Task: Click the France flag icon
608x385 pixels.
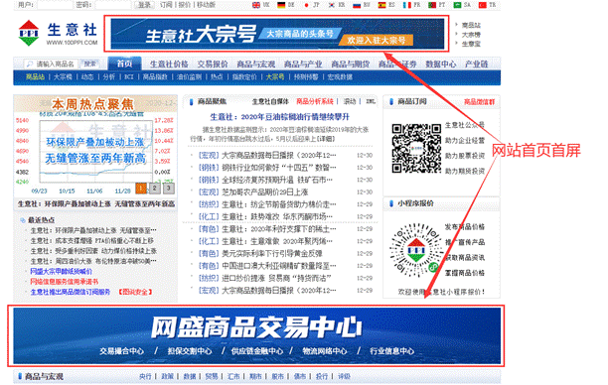Action: (x=406, y=5)
